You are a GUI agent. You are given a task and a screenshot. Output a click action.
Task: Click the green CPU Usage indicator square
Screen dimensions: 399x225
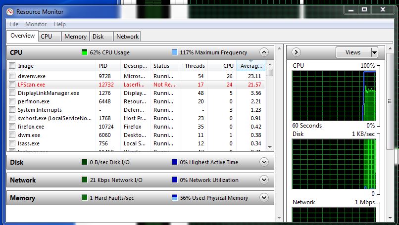(x=85, y=52)
